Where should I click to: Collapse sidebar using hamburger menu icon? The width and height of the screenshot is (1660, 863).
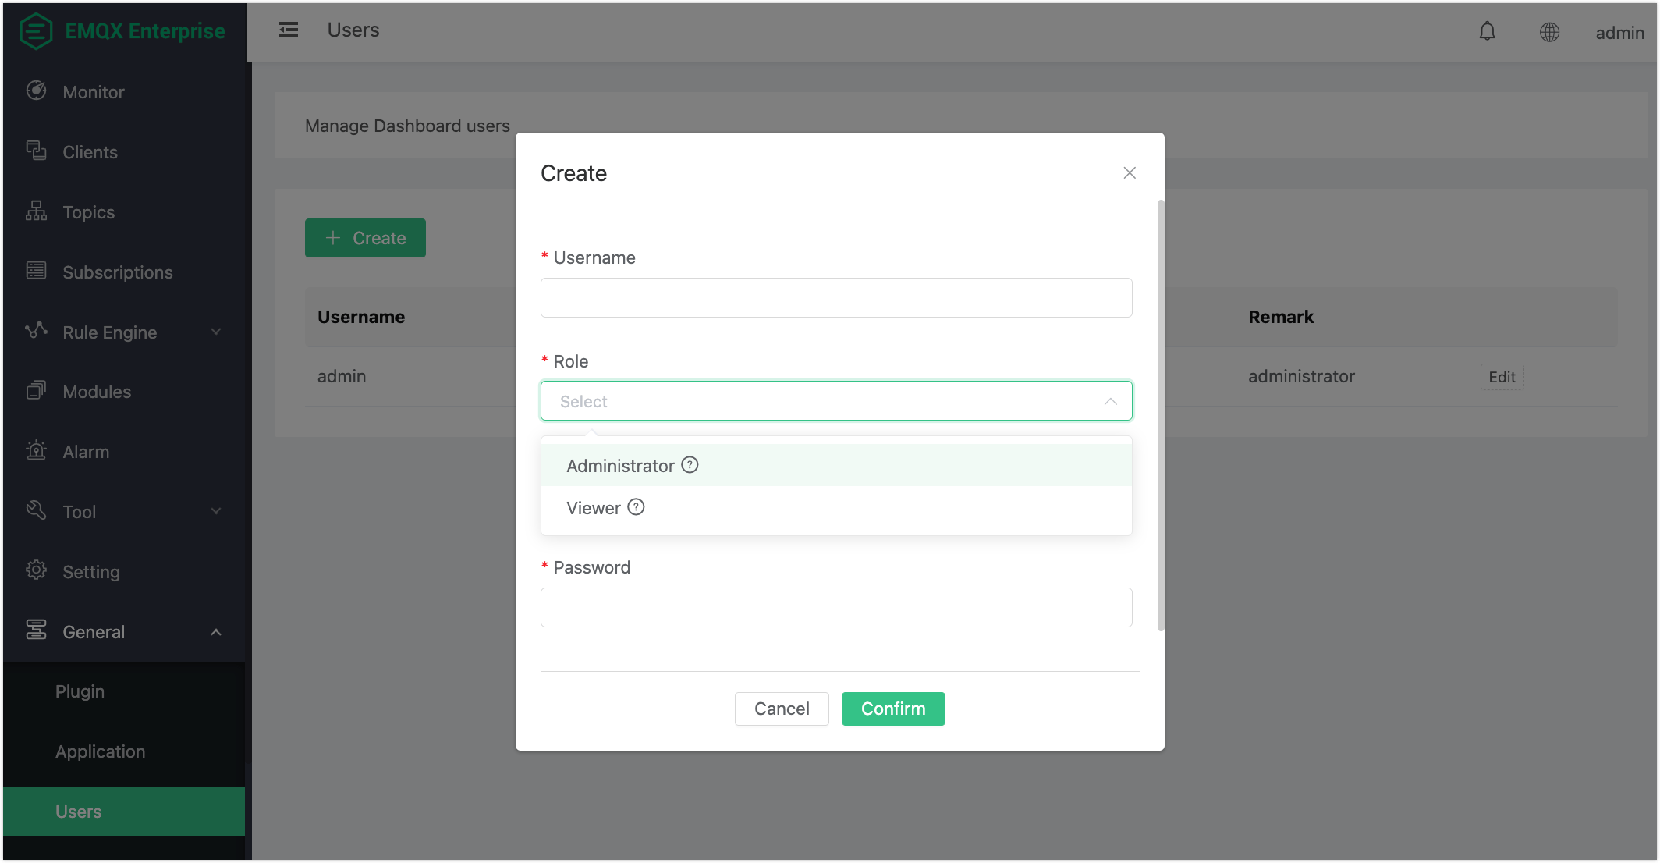click(289, 30)
